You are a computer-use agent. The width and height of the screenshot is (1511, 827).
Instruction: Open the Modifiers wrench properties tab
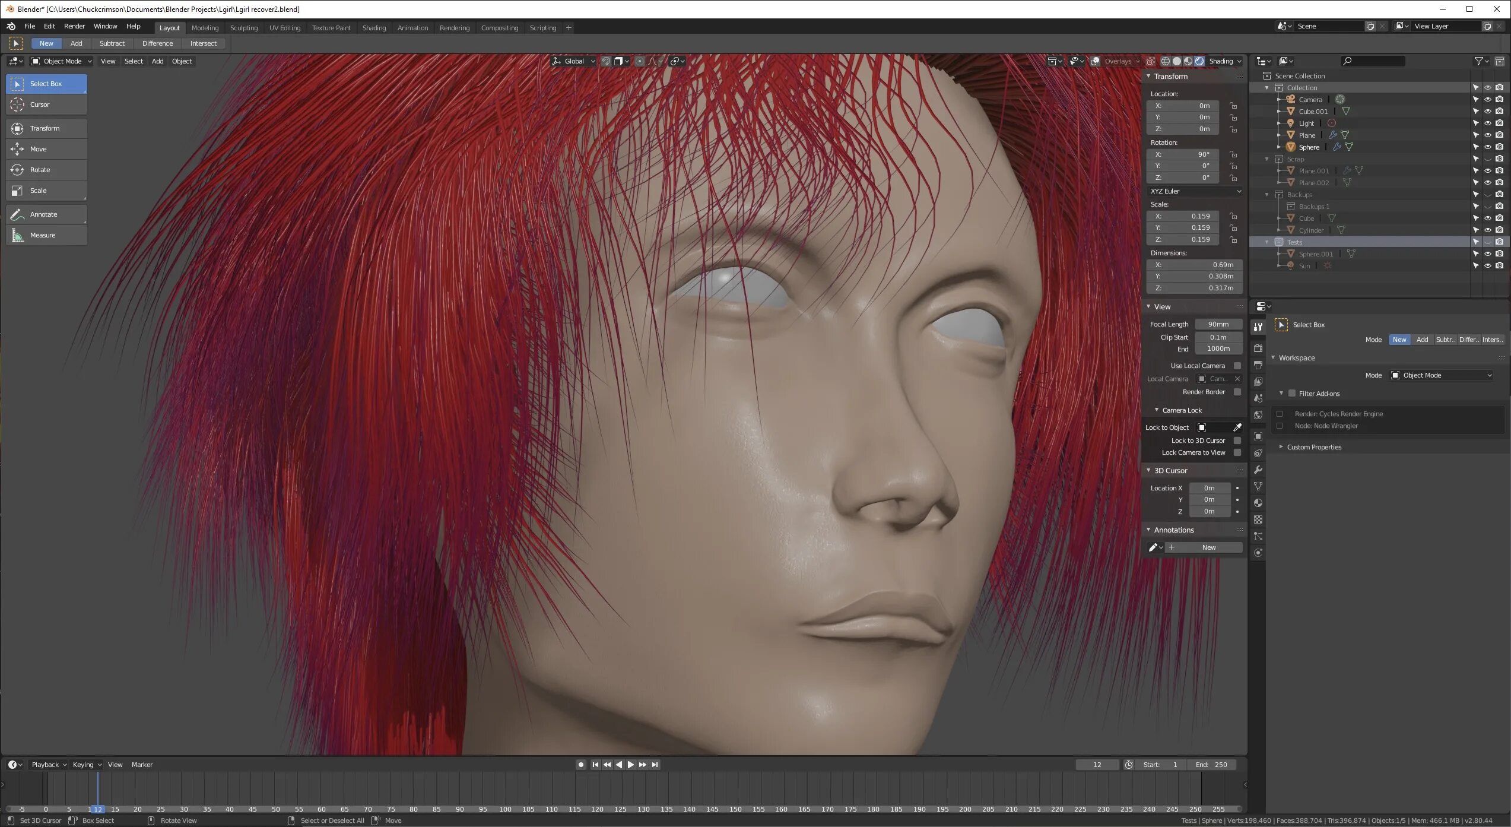(x=1258, y=470)
